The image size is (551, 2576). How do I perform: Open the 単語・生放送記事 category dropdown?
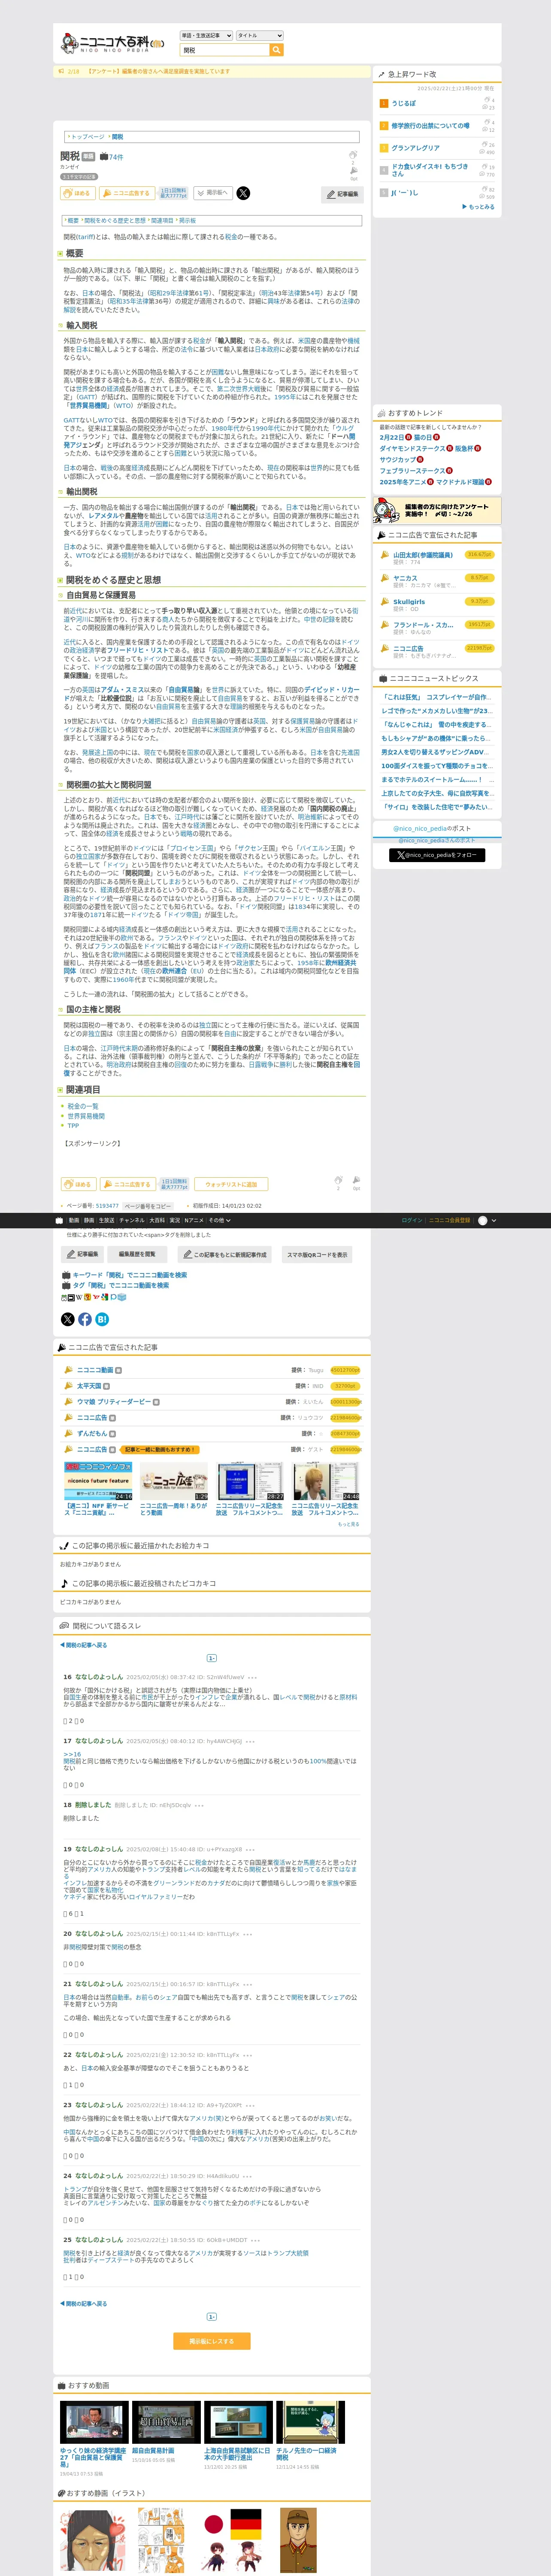(206, 35)
